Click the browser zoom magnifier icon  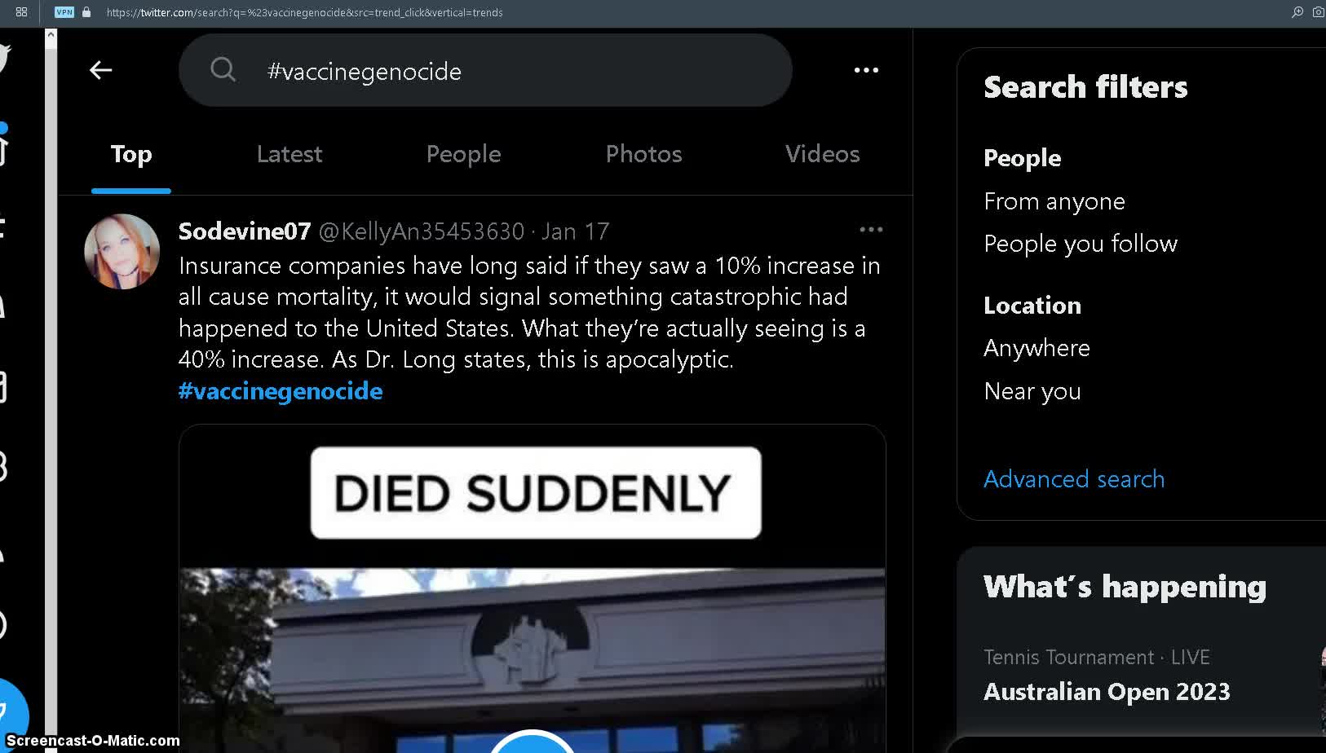coord(1297,12)
